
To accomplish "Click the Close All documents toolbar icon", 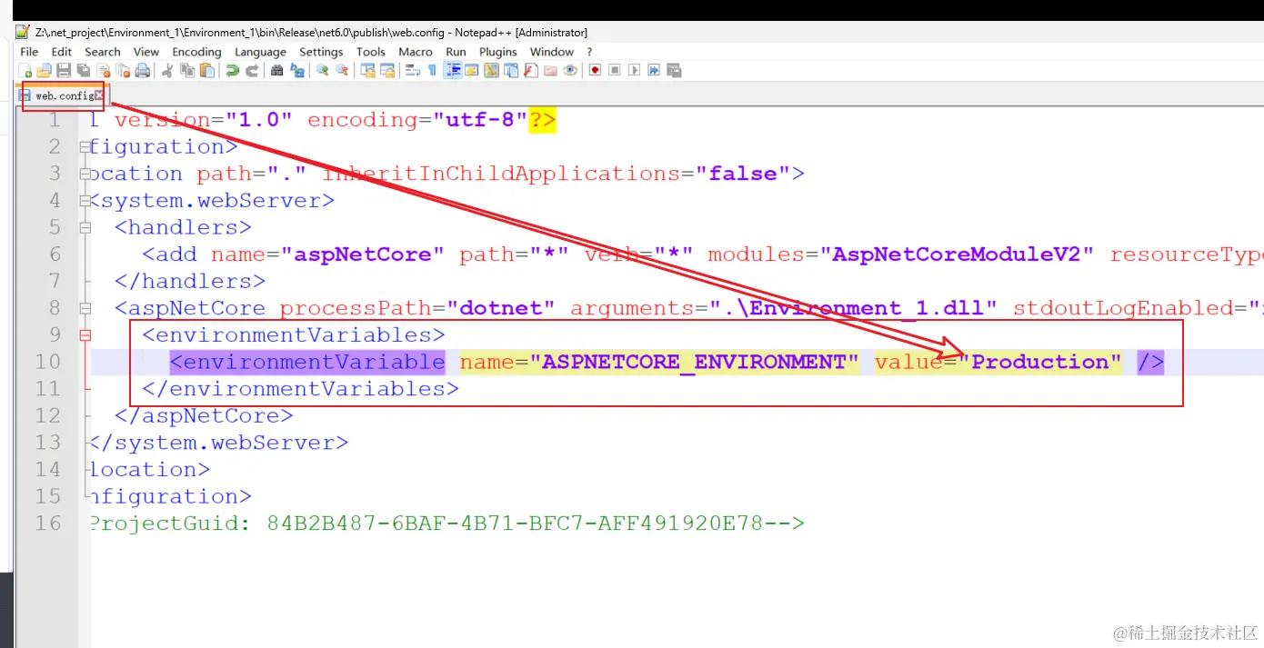I will coord(123,70).
